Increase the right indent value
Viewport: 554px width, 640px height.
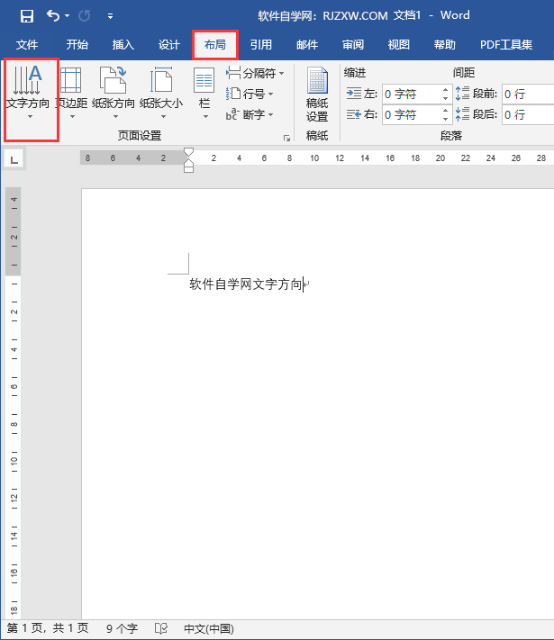pos(445,111)
